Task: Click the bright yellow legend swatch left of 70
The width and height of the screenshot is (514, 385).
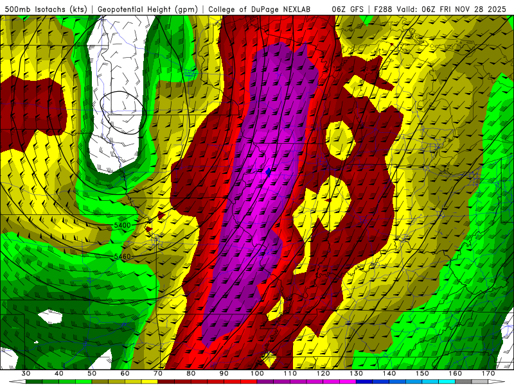Action: click(x=150, y=382)
